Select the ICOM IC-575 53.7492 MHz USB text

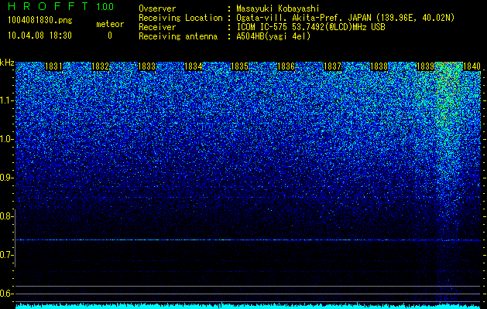coord(310,27)
